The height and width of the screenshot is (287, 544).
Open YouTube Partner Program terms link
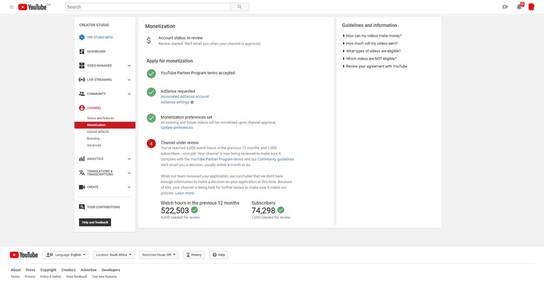tap(217, 159)
